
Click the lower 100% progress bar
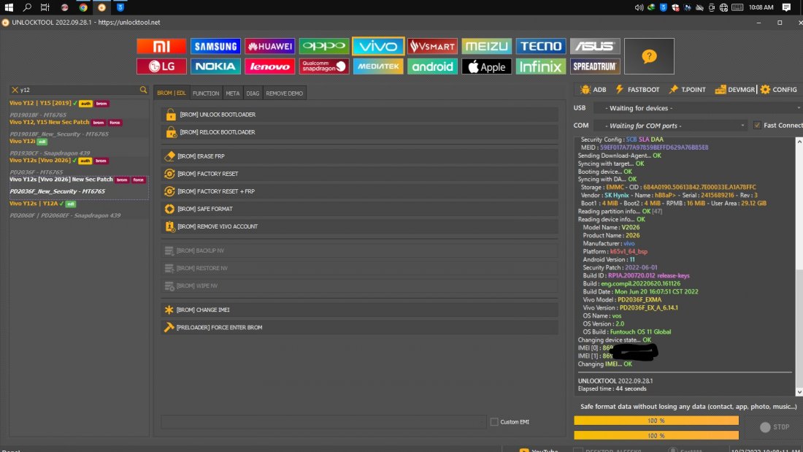point(656,436)
